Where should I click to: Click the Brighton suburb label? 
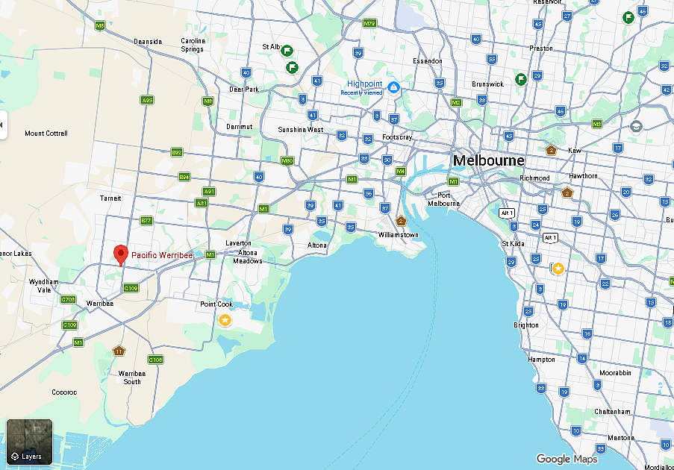[526, 325]
